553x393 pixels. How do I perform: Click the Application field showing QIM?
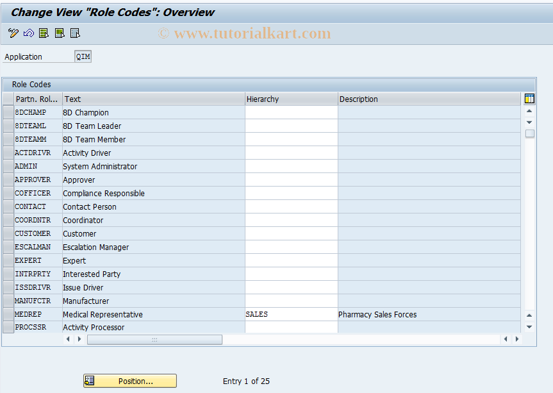83,56
